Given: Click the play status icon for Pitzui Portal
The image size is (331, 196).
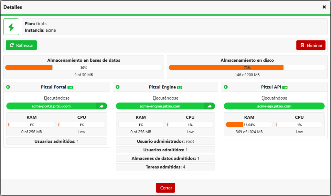Looking at the screenshot, I should (8, 87).
